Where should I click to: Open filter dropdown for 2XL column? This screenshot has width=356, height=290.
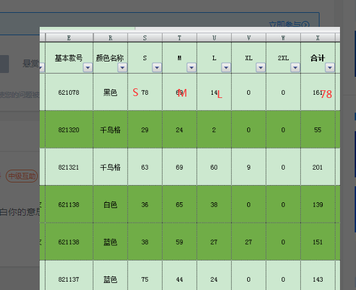[x=295, y=67]
